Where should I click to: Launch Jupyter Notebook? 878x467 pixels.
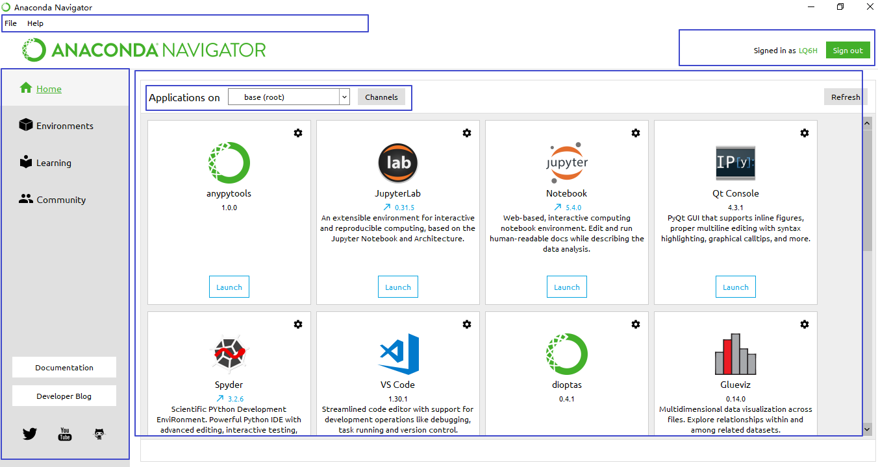click(567, 287)
